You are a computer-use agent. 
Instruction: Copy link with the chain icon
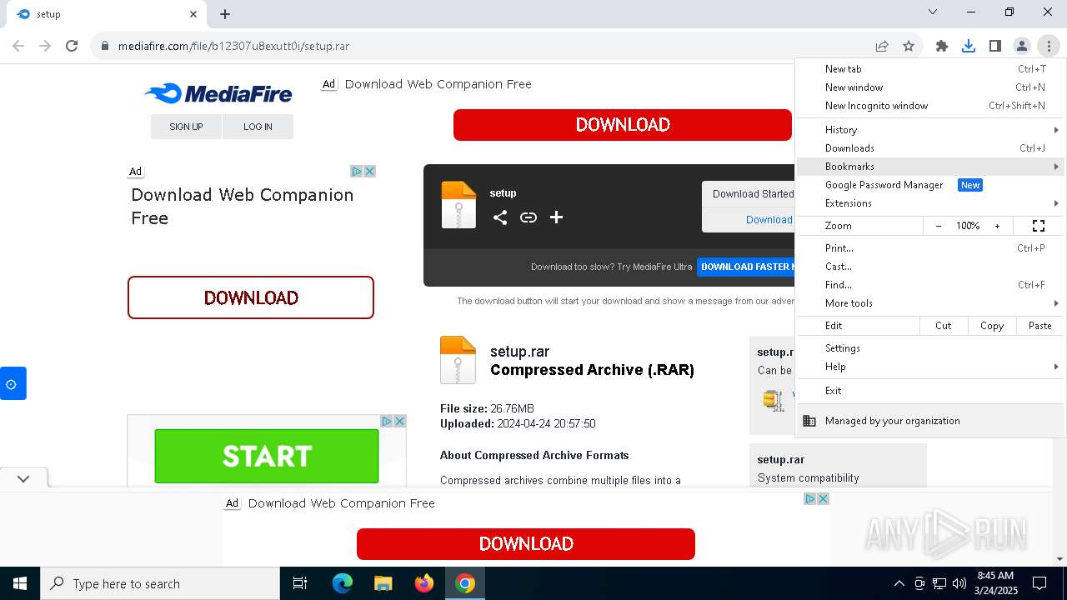tap(528, 217)
